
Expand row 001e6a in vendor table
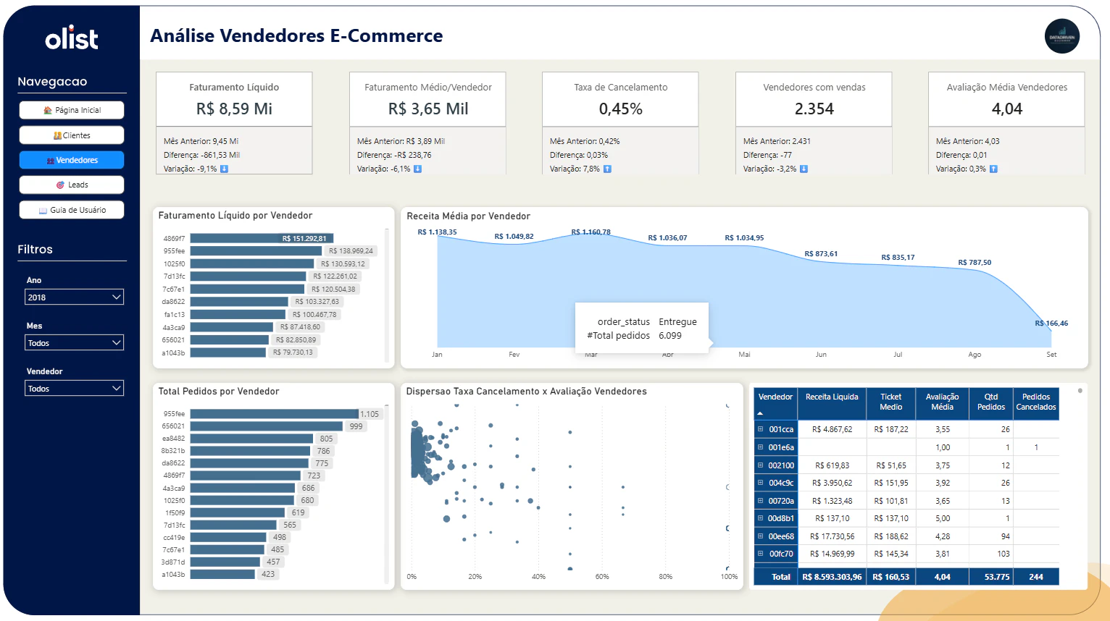point(761,447)
